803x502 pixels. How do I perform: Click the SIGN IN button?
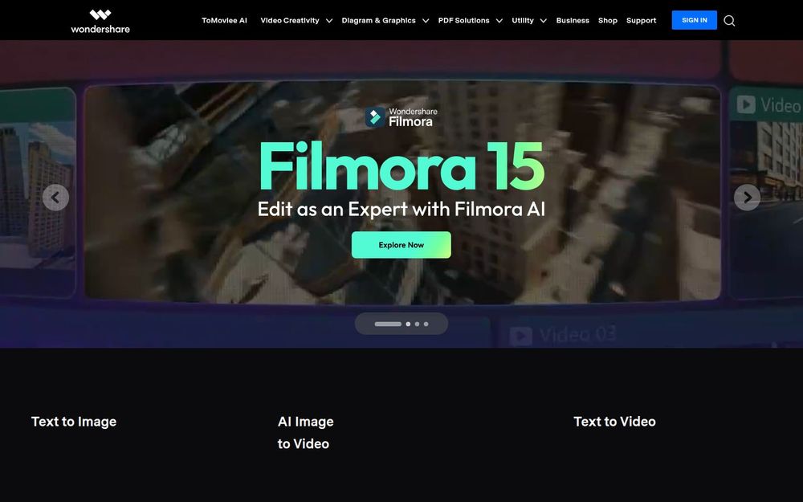tap(695, 20)
